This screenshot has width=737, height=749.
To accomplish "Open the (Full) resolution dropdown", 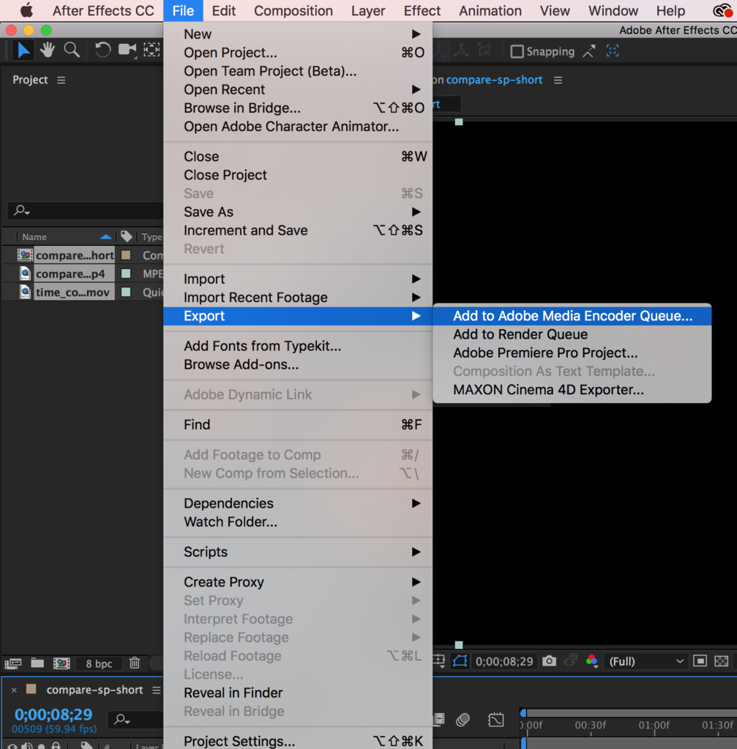I will pyautogui.click(x=645, y=661).
